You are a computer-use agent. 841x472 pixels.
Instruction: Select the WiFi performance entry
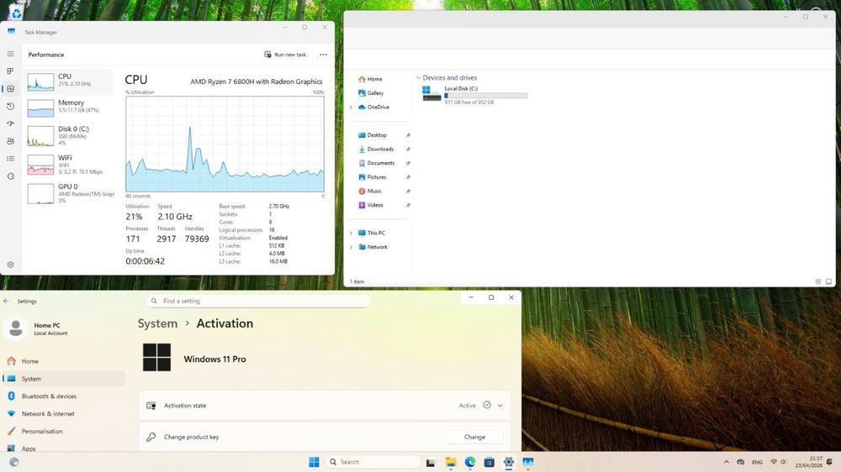point(69,165)
